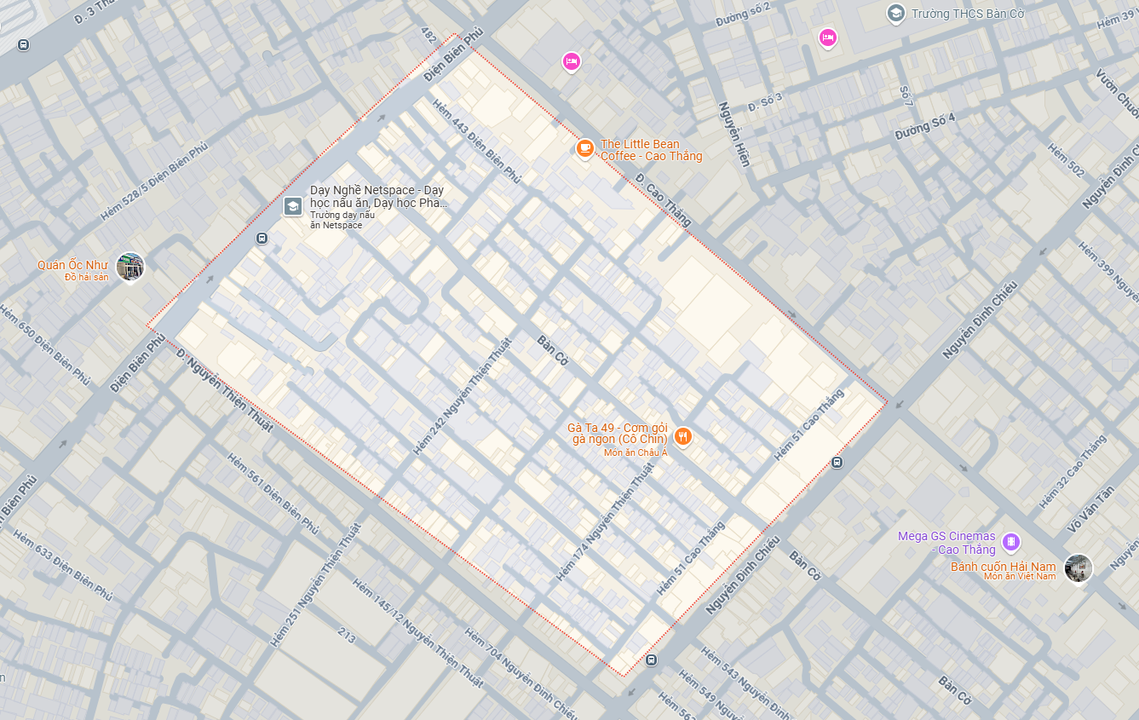
Task: Click the pink hotel pin near Đường số 2
Action: pos(827,37)
